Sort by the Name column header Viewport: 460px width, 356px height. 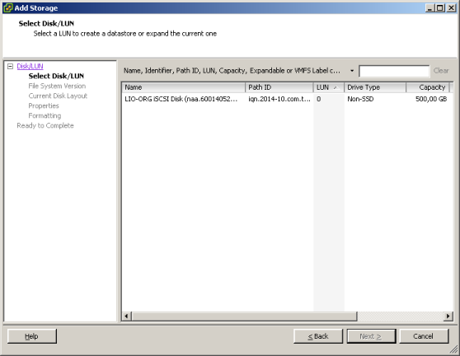pos(183,87)
